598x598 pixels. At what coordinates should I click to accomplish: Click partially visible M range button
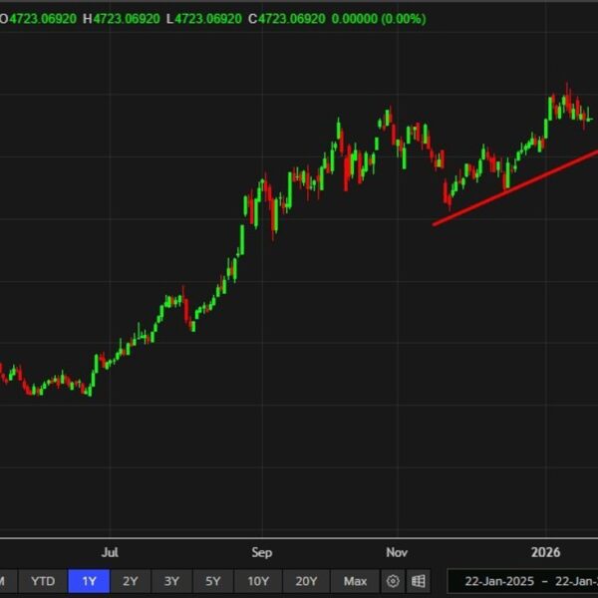tap(6, 581)
